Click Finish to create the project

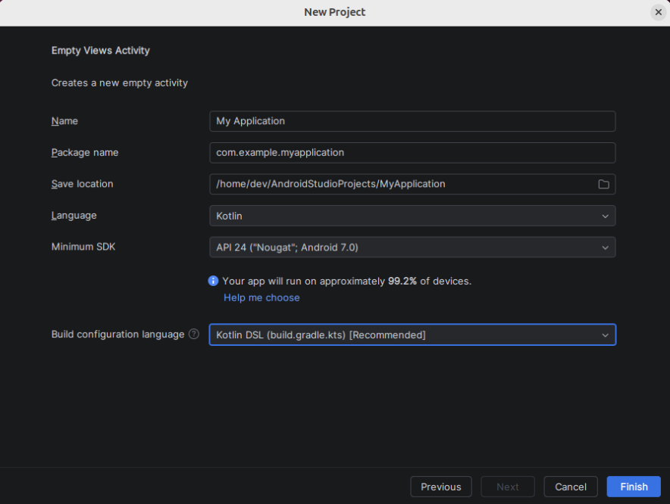click(634, 487)
